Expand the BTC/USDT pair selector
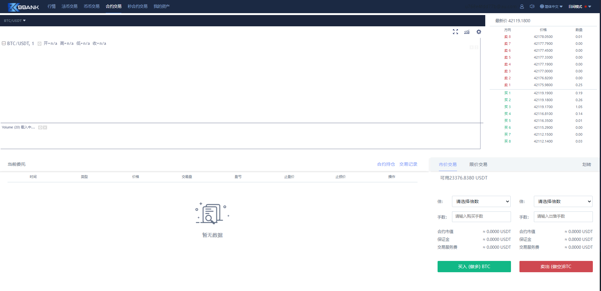The image size is (601, 291). [x=15, y=21]
